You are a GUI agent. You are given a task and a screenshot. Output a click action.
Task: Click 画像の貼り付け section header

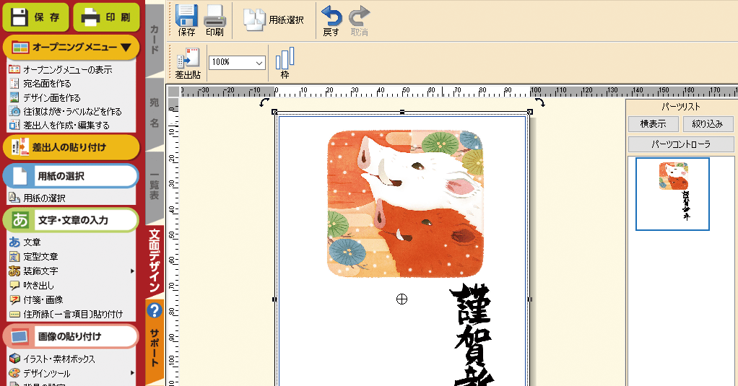tap(71, 336)
